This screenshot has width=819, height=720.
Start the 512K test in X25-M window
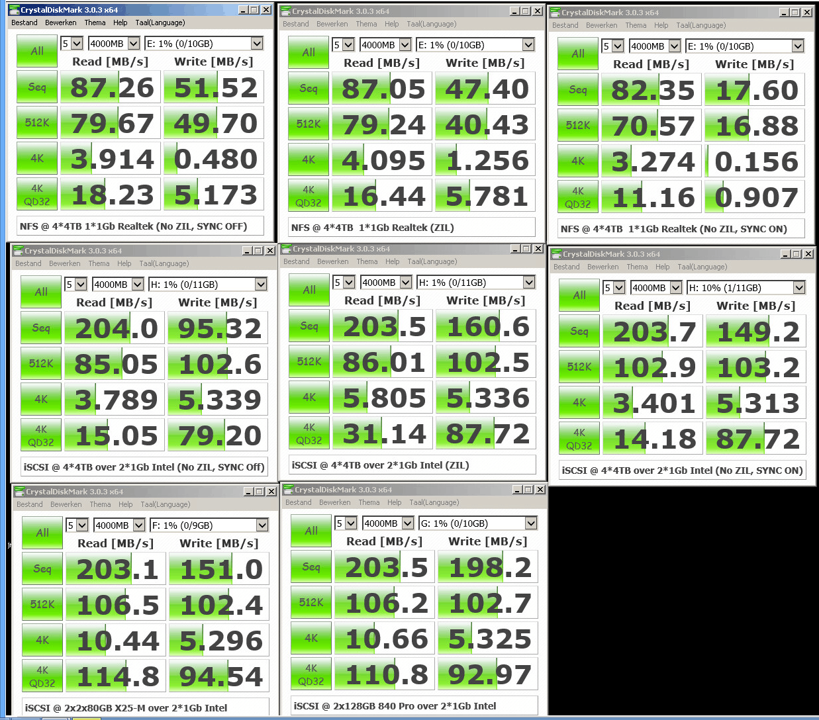42,604
